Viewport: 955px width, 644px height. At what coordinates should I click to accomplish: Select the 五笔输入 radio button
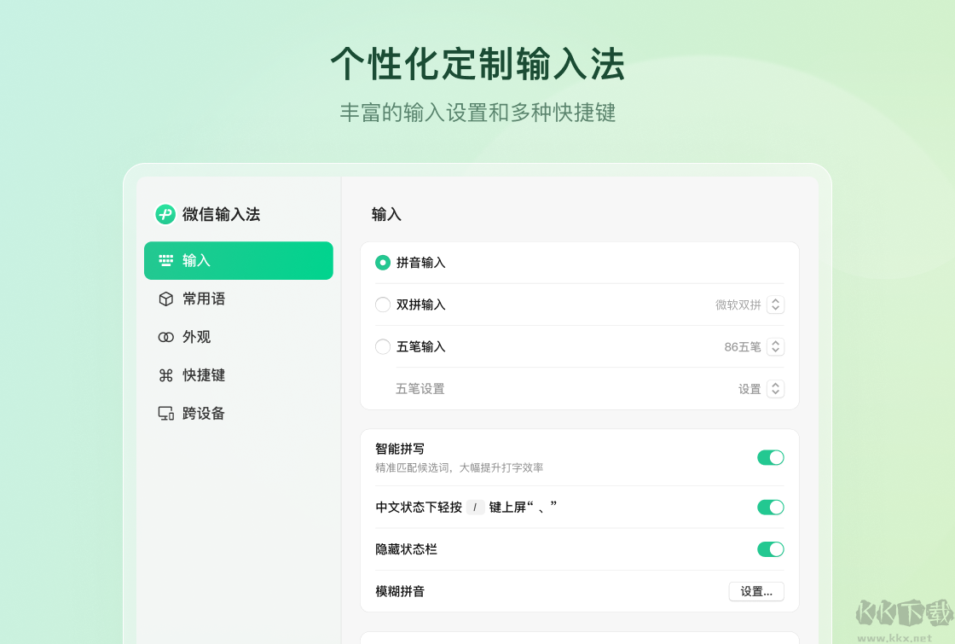(x=383, y=346)
